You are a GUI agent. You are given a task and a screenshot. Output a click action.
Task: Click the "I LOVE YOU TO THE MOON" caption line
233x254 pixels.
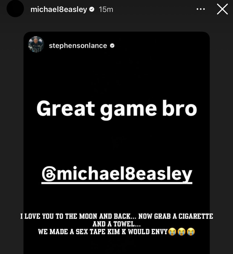point(117,216)
